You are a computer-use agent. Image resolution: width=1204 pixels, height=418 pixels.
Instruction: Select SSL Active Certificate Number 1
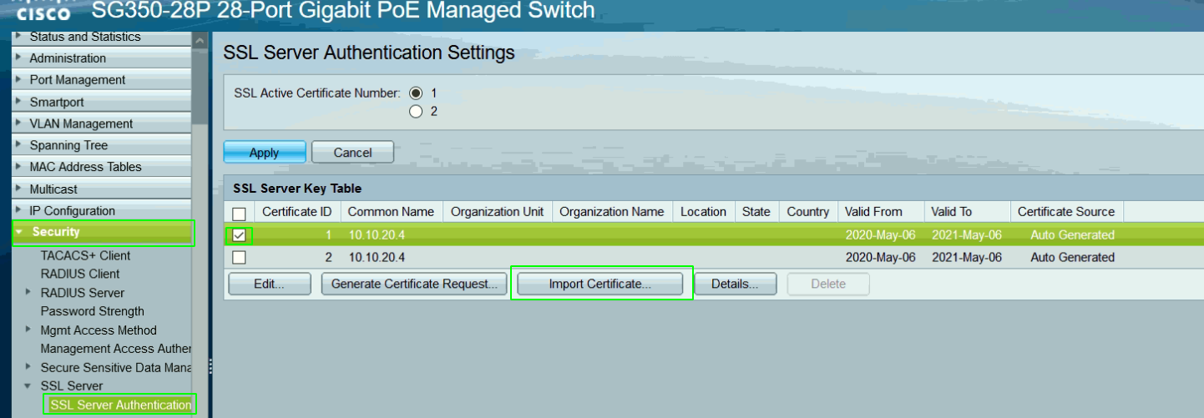pos(416,93)
